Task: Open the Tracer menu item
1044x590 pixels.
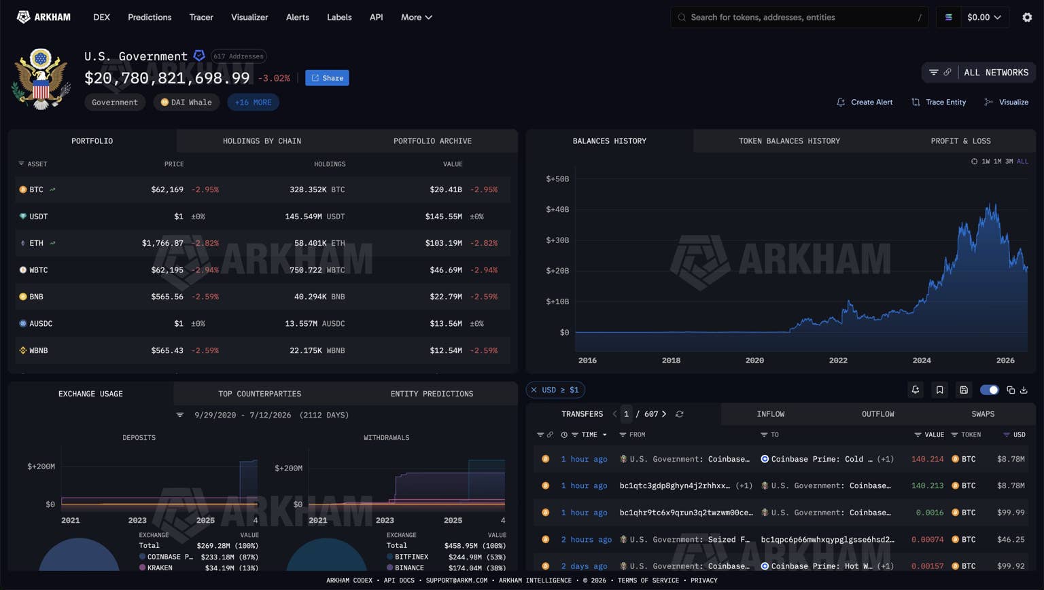Action: point(201,17)
